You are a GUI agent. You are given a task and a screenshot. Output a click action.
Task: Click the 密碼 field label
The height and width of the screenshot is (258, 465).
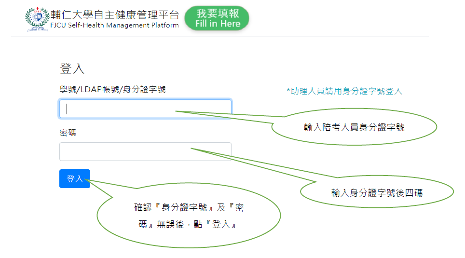click(x=68, y=133)
